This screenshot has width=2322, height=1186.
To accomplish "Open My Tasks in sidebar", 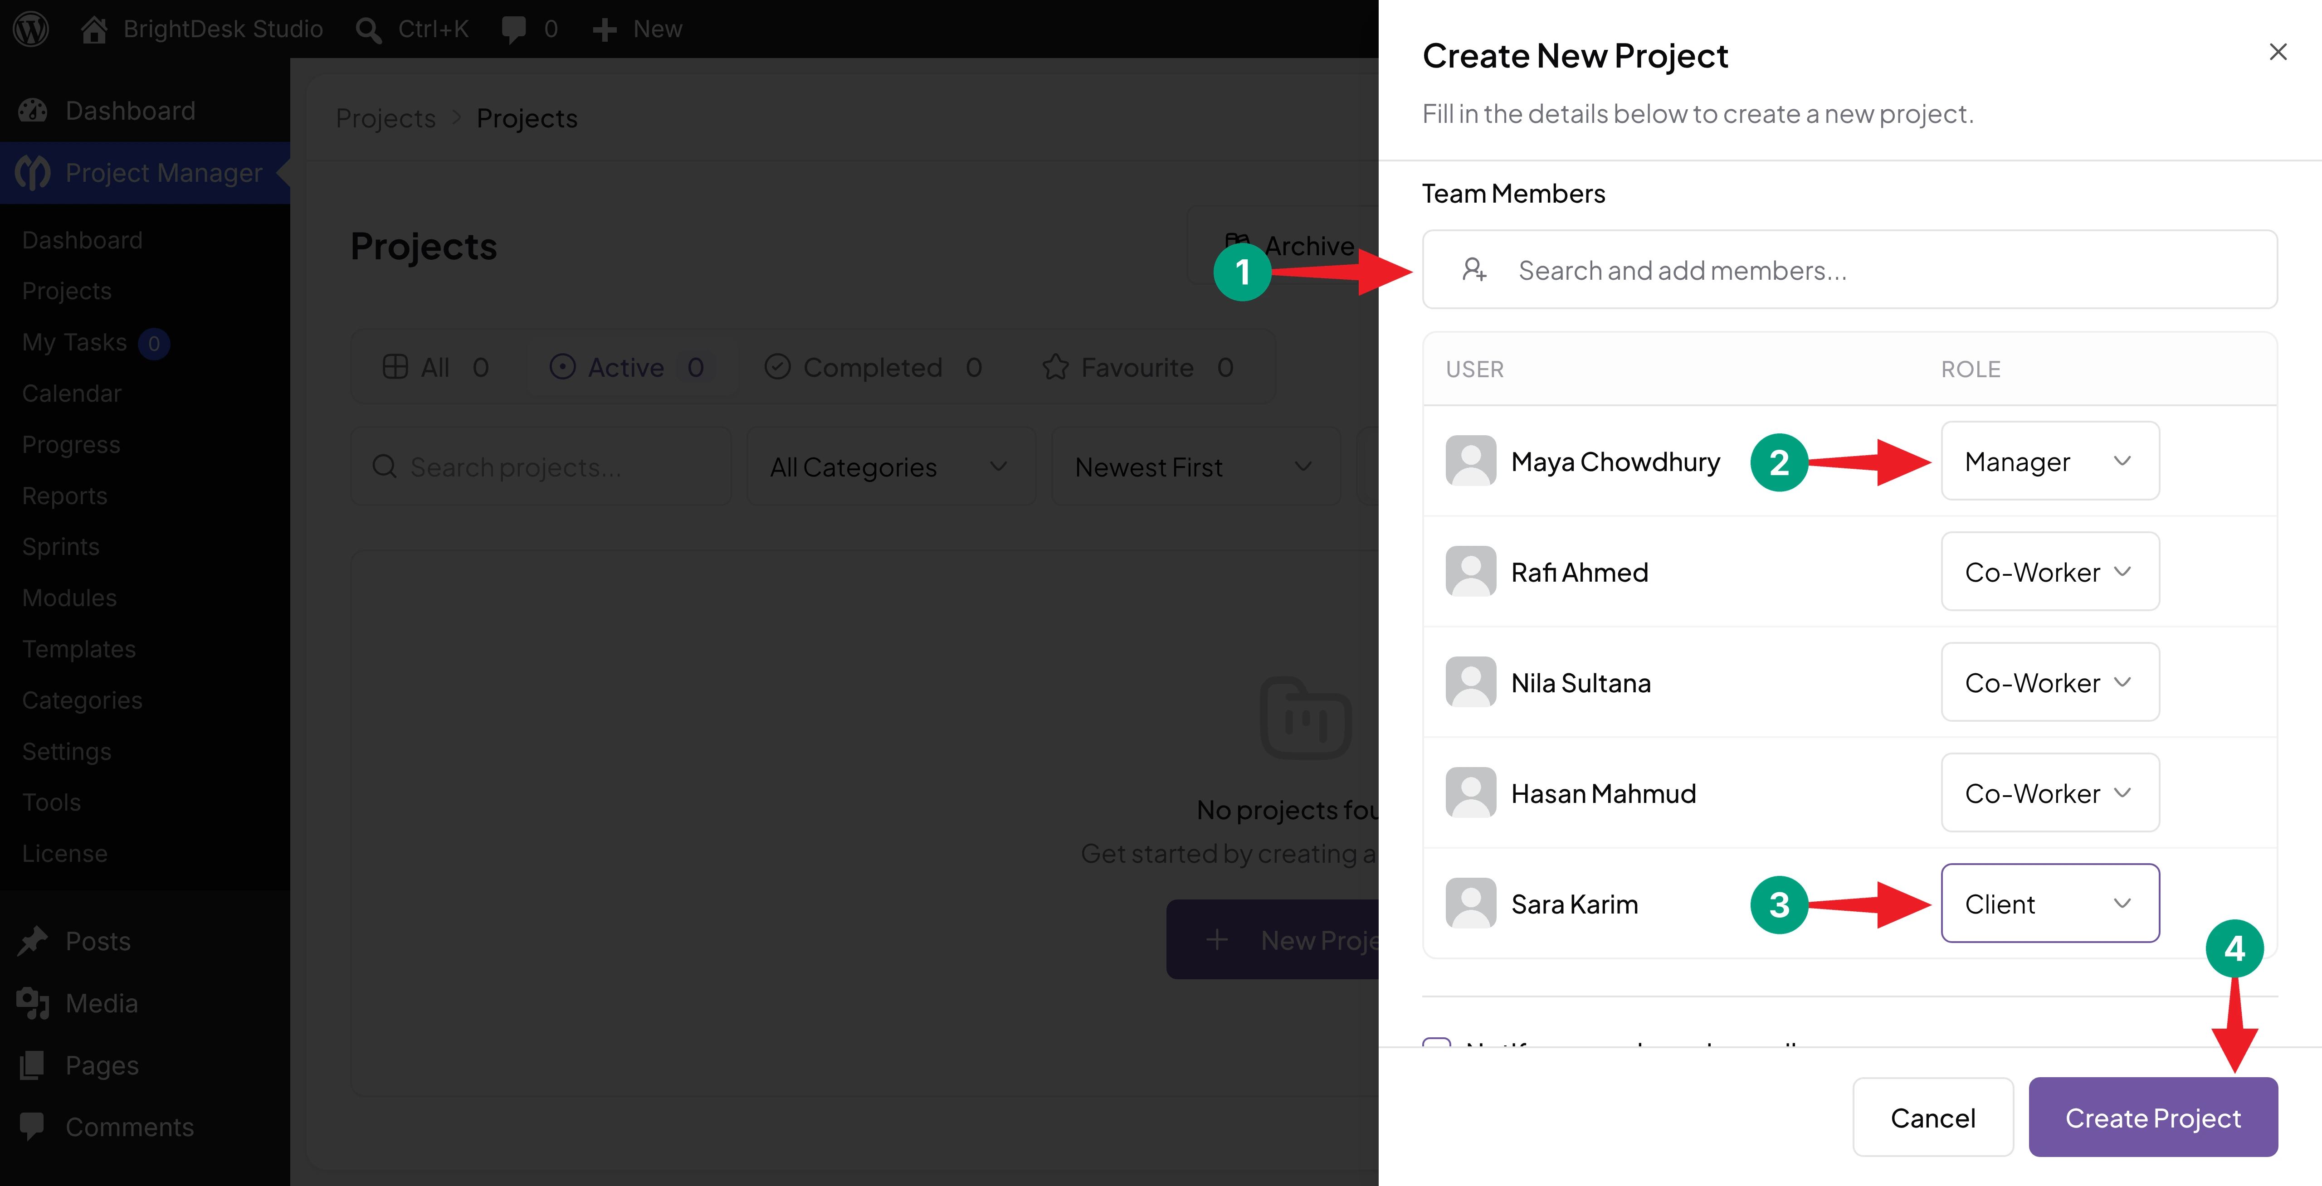I will [x=74, y=342].
